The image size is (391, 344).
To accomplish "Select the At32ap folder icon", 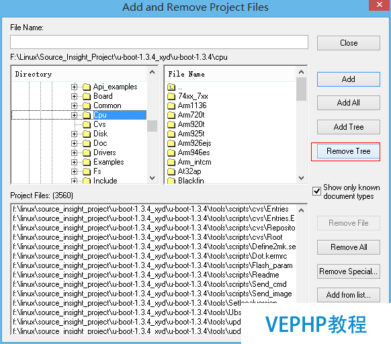I will (171, 171).
